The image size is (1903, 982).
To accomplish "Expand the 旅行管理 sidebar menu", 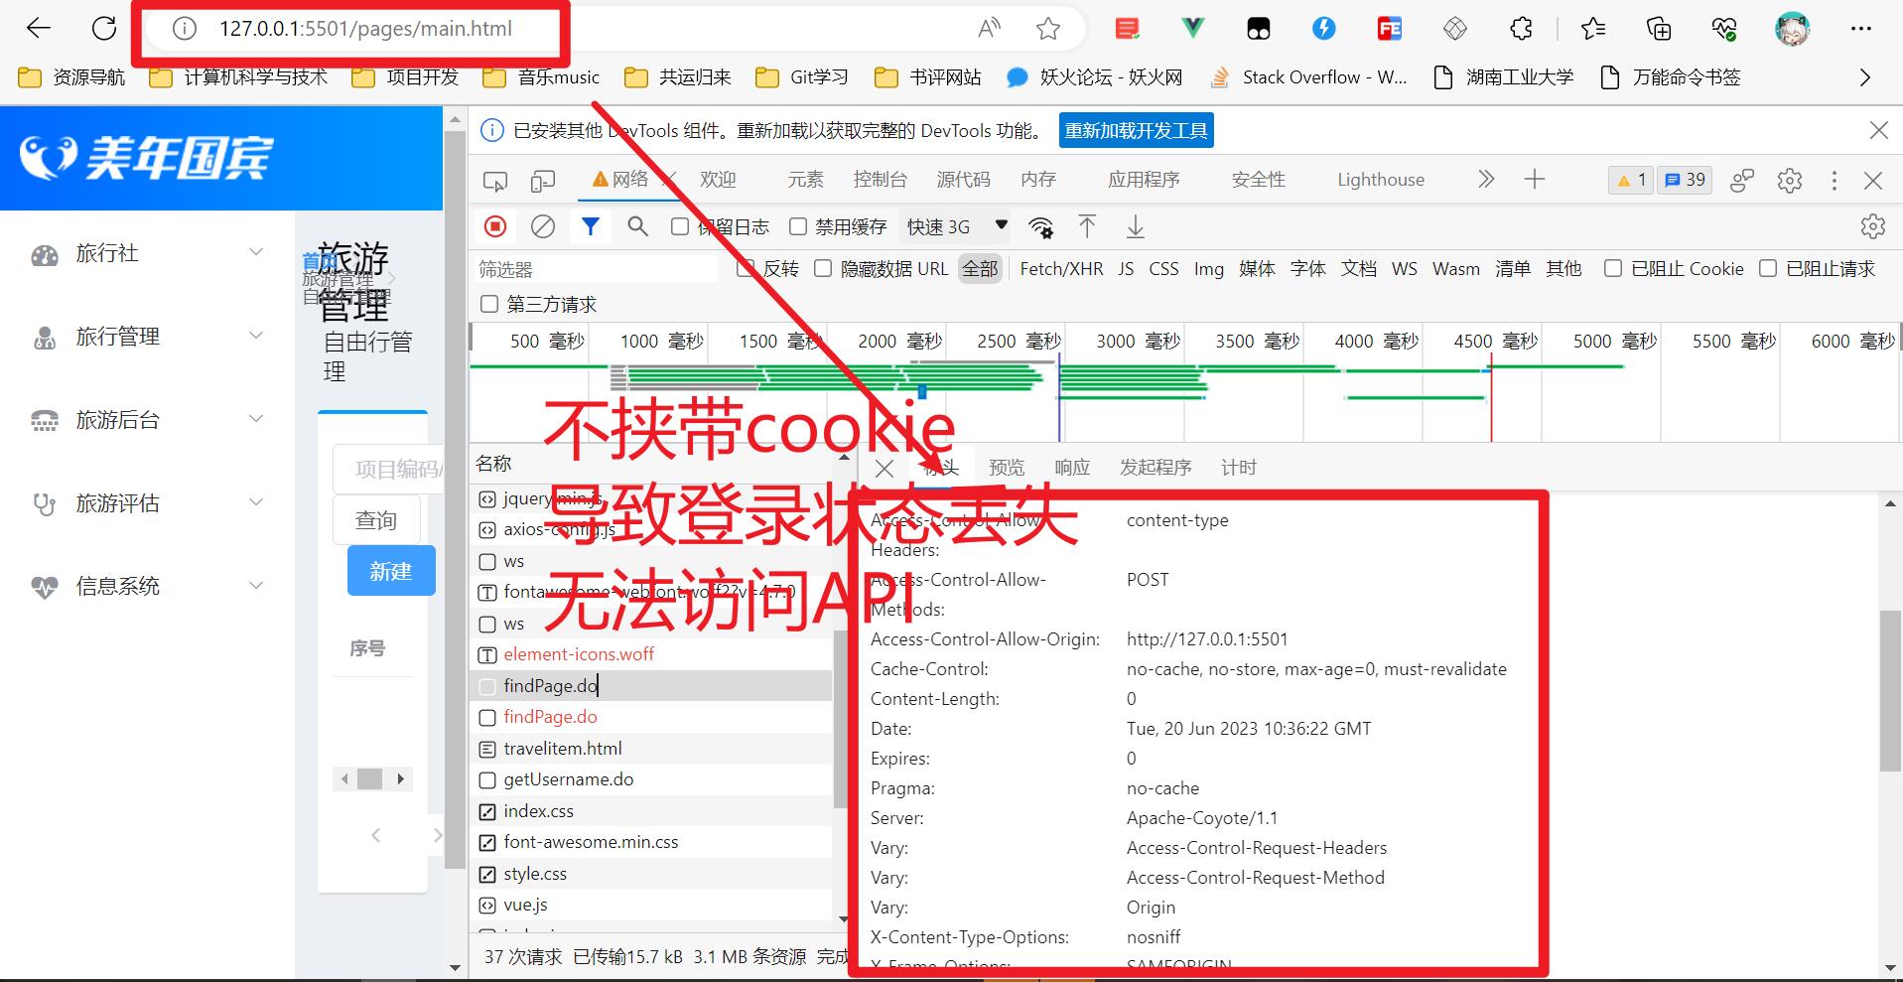I will pyautogui.click(x=148, y=338).
